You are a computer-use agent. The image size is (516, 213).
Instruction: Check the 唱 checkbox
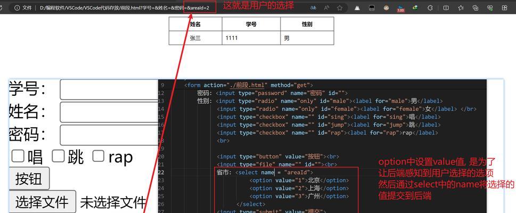(x=18, y=156)
